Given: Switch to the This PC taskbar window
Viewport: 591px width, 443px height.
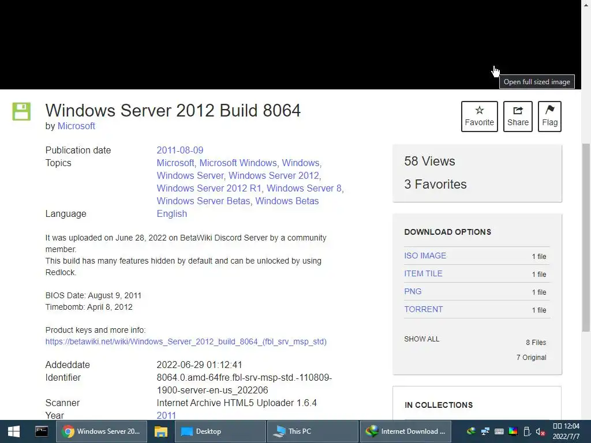Looking at the screenshot, I should click(x=312, y=431).
